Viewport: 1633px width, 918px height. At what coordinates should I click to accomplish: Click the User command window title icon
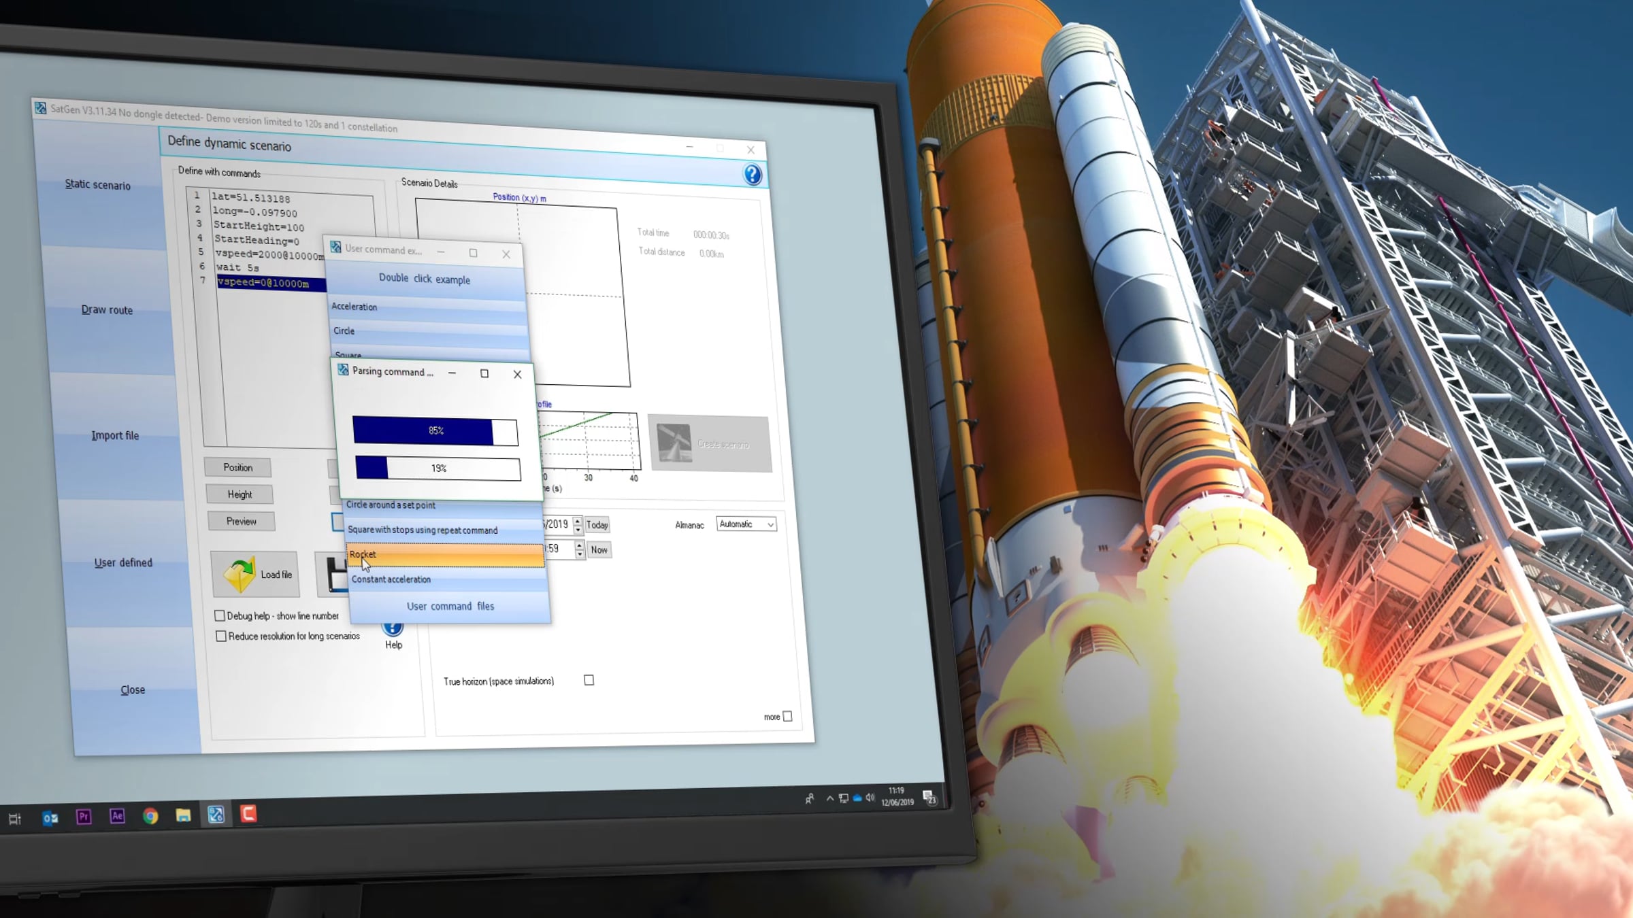(x=335, y=247)
